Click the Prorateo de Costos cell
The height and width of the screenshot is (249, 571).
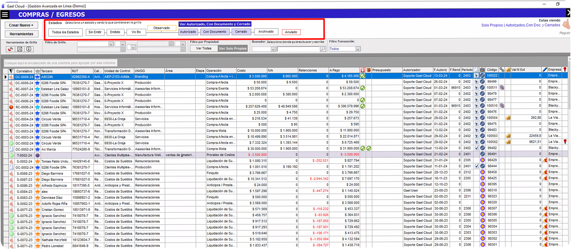(x=221, y=155)
